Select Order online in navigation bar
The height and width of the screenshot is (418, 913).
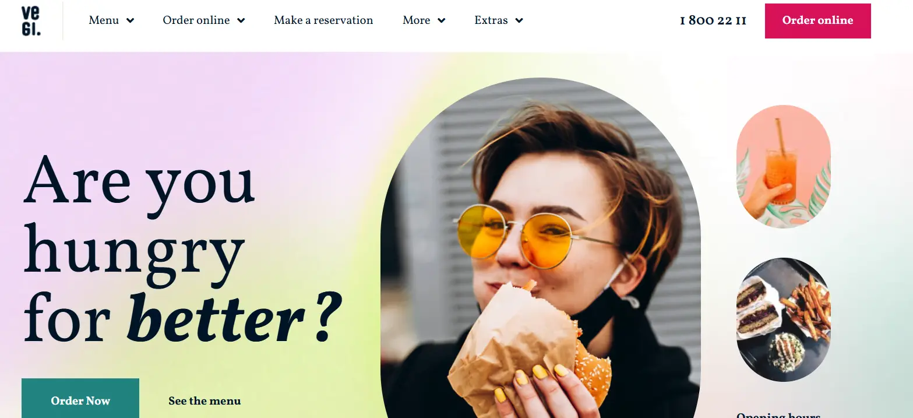(x=203, y=20)
